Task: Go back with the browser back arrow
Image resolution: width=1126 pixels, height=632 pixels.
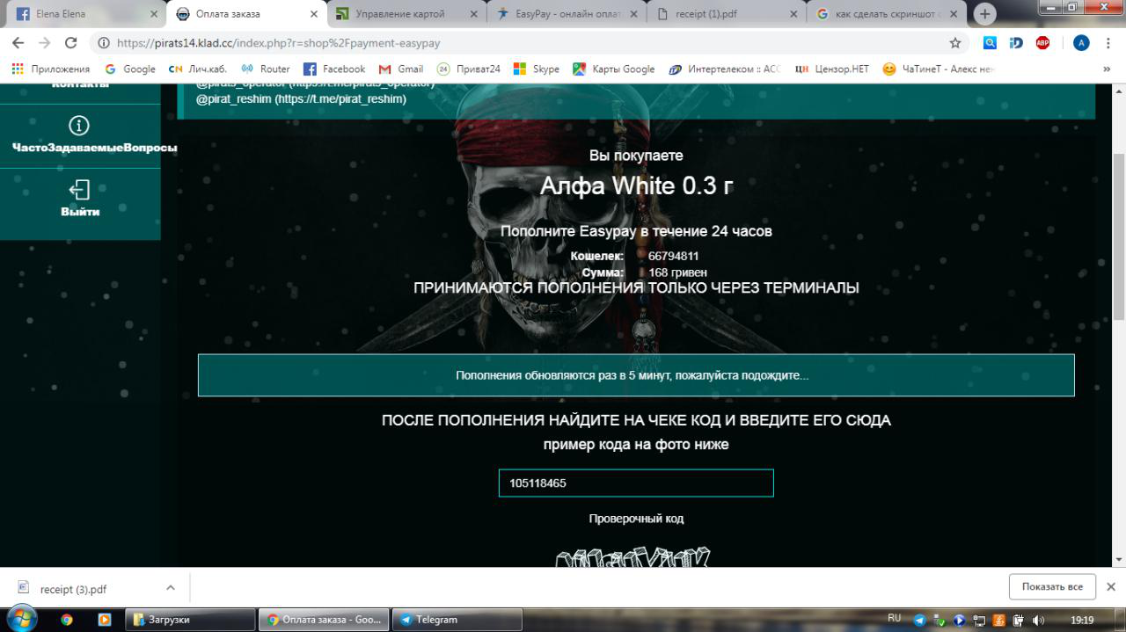Action: [18, 42]
